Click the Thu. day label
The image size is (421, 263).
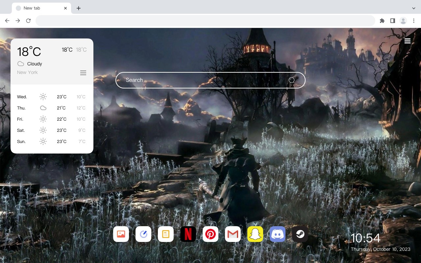coord(21,108)
